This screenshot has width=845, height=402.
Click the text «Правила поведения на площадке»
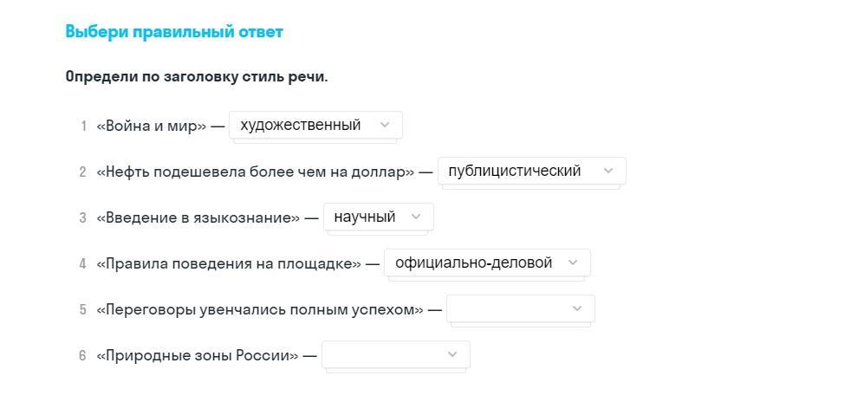[x=229, y=263]
